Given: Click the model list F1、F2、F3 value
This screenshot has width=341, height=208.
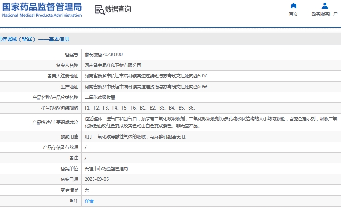Looking at the screenshot, I should click(x=140, y=108).
